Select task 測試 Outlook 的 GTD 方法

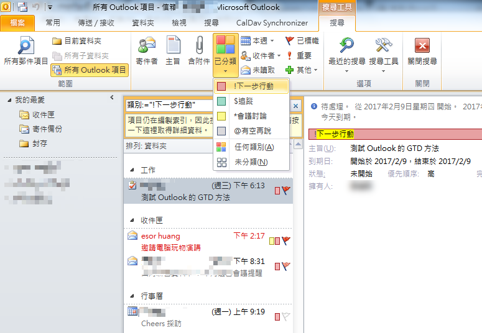click(208, 191)
